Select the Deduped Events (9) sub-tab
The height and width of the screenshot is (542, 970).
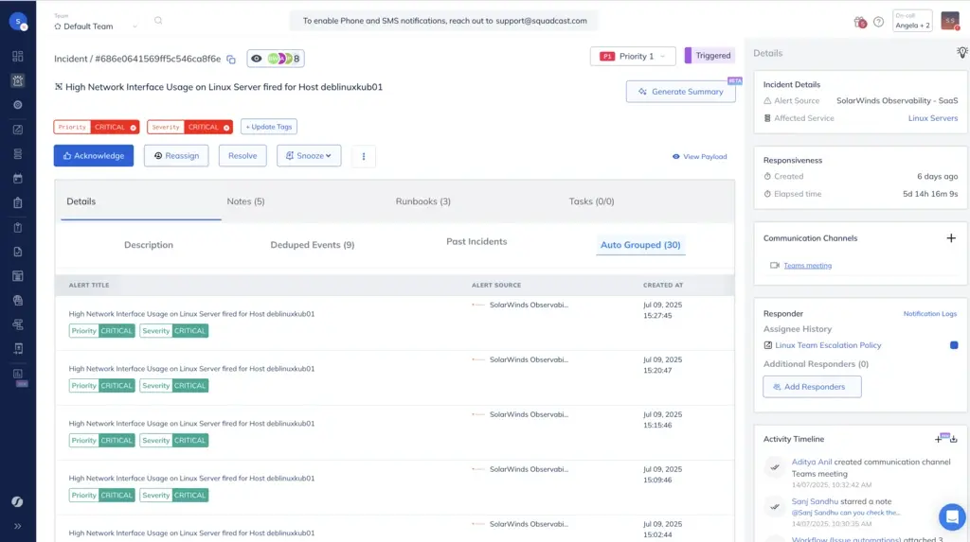(x=313, y=245)
